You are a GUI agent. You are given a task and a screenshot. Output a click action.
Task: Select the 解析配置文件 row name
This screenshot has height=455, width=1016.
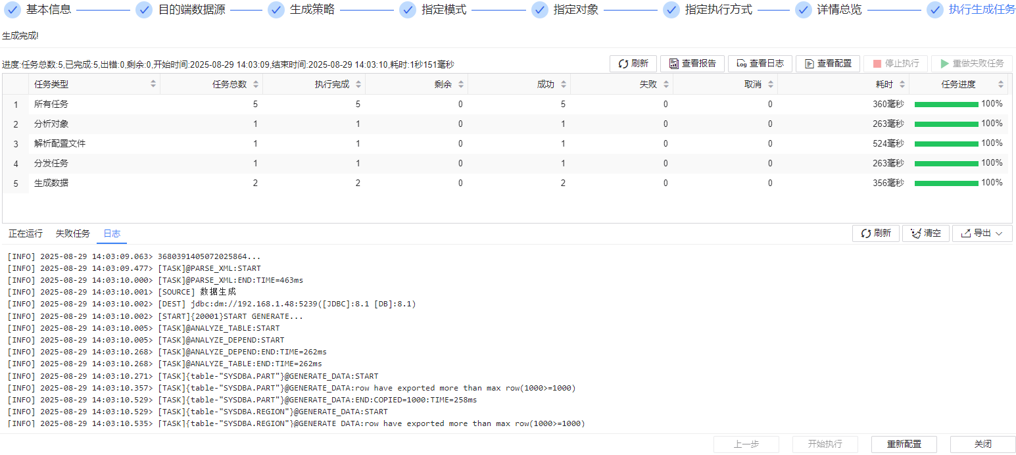click(60, 143)
